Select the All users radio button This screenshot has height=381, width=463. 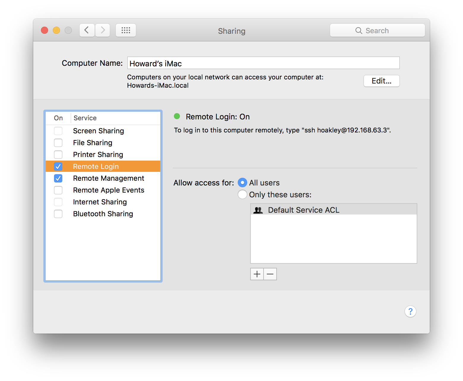242,183
